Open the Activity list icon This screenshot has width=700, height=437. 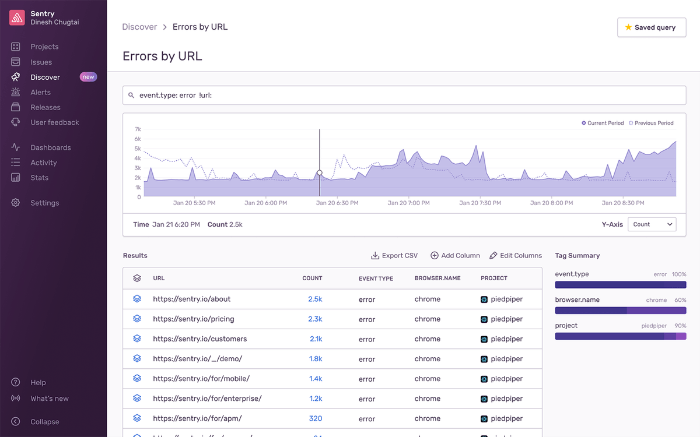tap(16, 163)
